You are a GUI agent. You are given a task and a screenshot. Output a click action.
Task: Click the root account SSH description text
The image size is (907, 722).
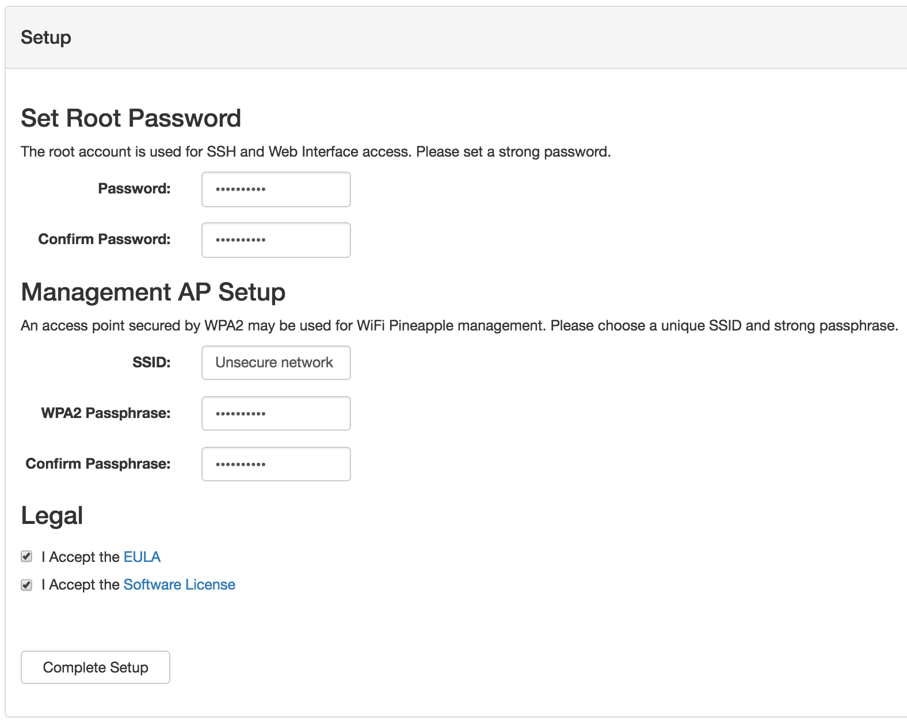point(316,151)
